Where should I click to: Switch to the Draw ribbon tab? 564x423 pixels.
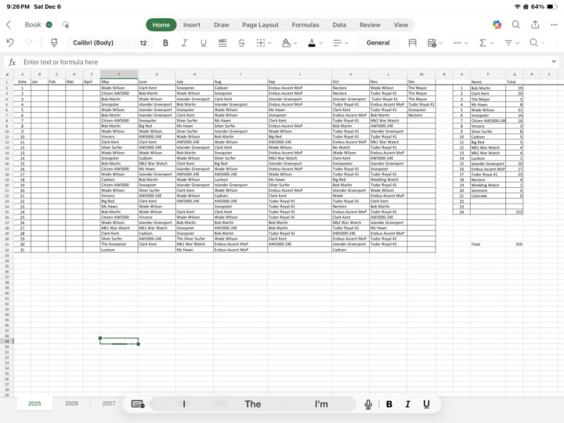tap(221, 25)
